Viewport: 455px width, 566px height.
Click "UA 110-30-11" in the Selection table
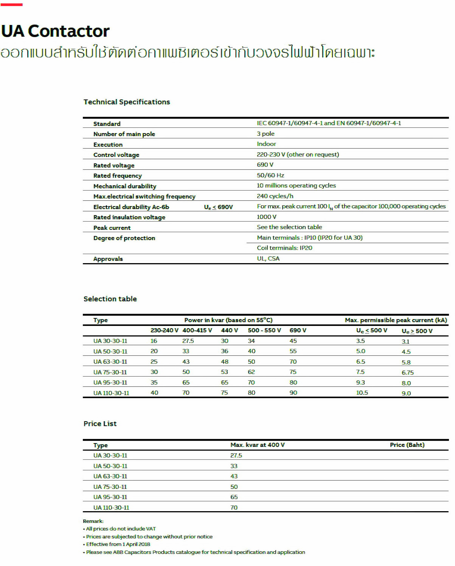click(111, 393)
